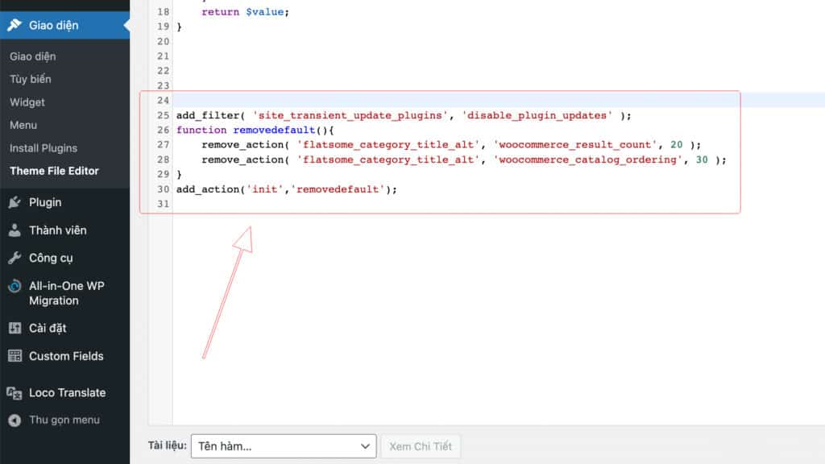Click the Cài đặt settings icon

[x=15, y=328]
